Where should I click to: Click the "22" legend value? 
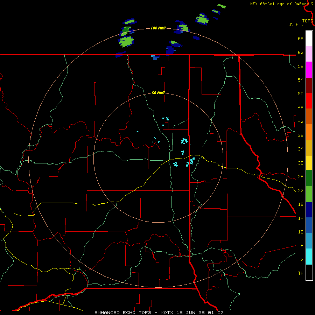click(301, 190)
